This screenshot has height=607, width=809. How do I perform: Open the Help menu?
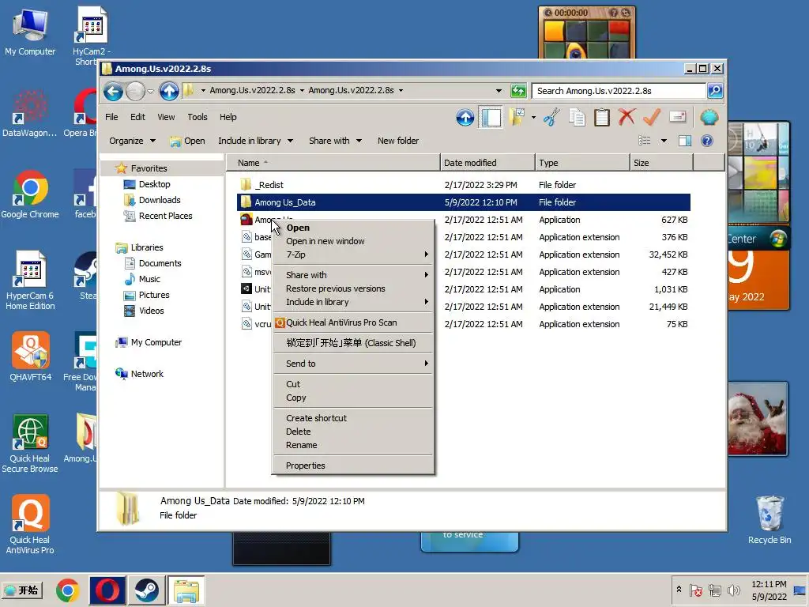[x=228, y=117]
